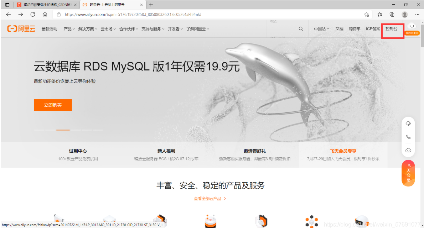Open the headset customer service icon
424x231 pixels.
pyautogui.click(x=408, y=124)
